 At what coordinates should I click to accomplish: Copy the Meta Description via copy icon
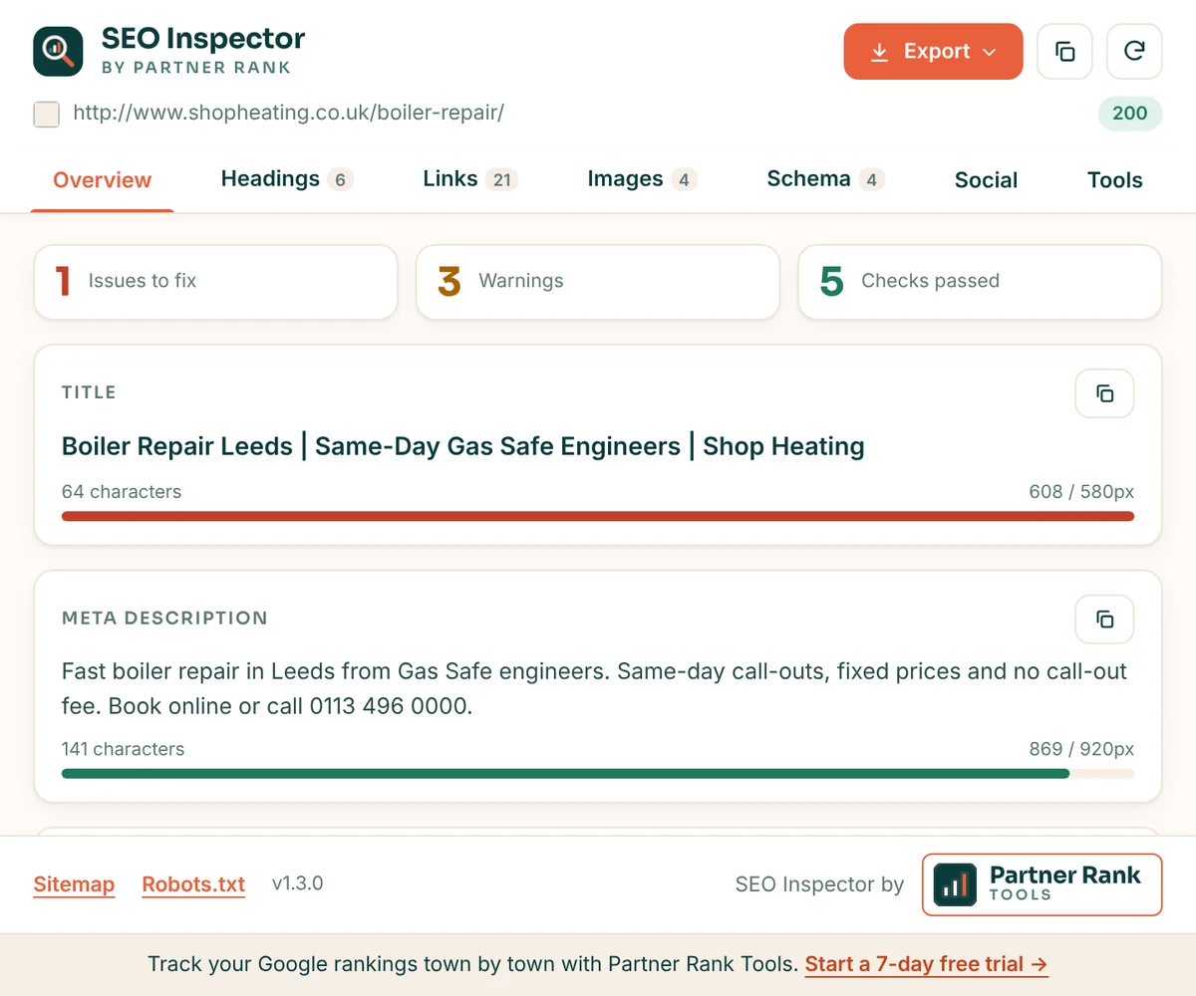click(1104, 620)
